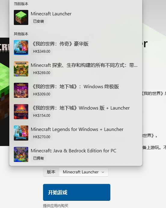
Task: Click the Java & Bedrock Edition cover icon
Action: tap(21, 154)
